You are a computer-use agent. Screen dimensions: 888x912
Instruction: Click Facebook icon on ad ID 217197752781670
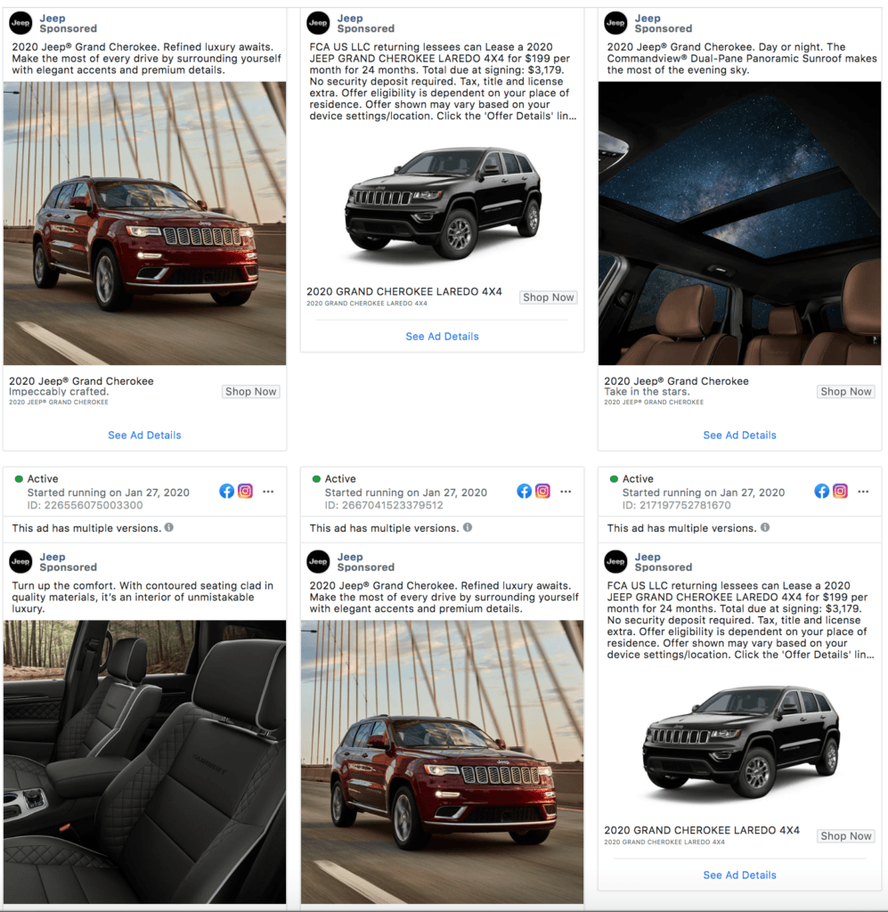click(x=822, y=491)
